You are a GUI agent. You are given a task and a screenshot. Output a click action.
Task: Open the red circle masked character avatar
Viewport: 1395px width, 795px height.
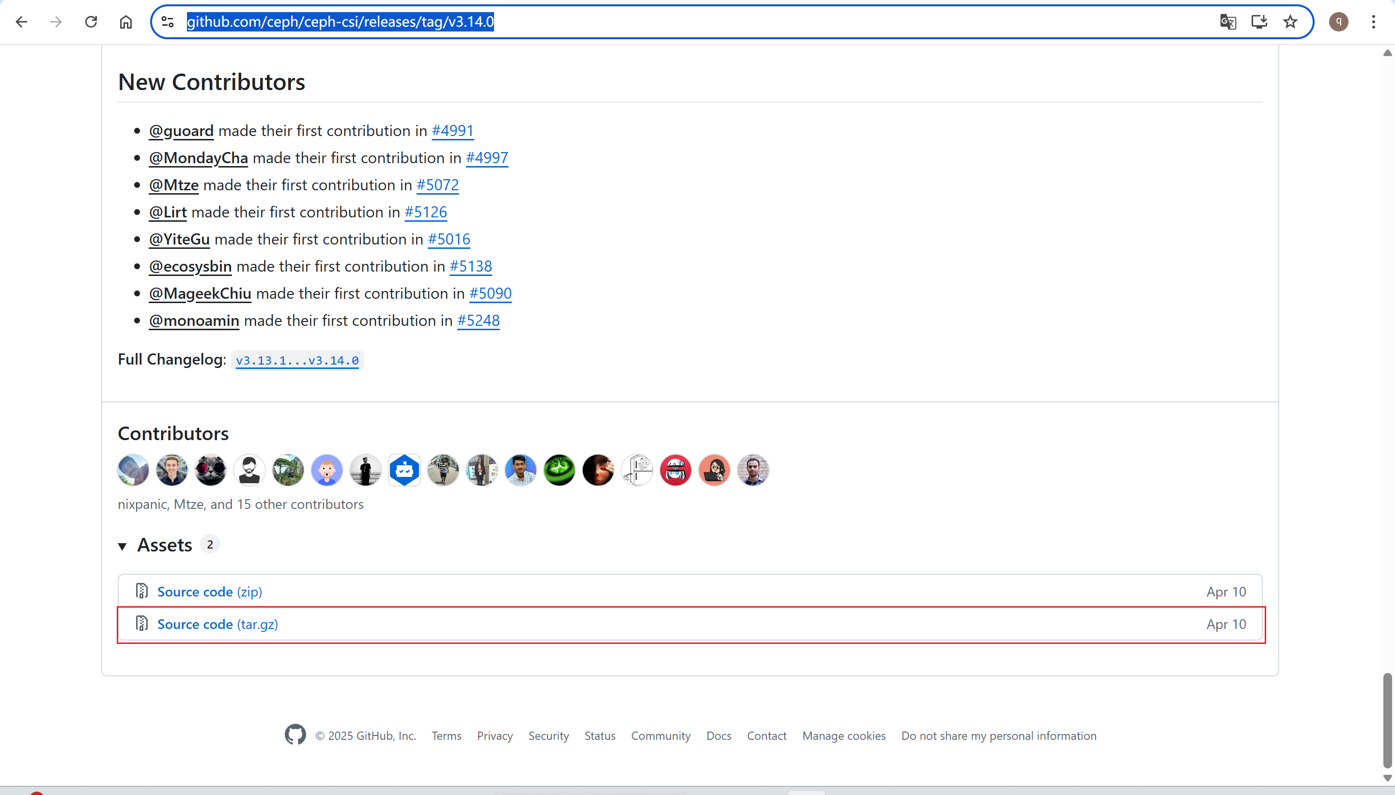tap(676, 470)
